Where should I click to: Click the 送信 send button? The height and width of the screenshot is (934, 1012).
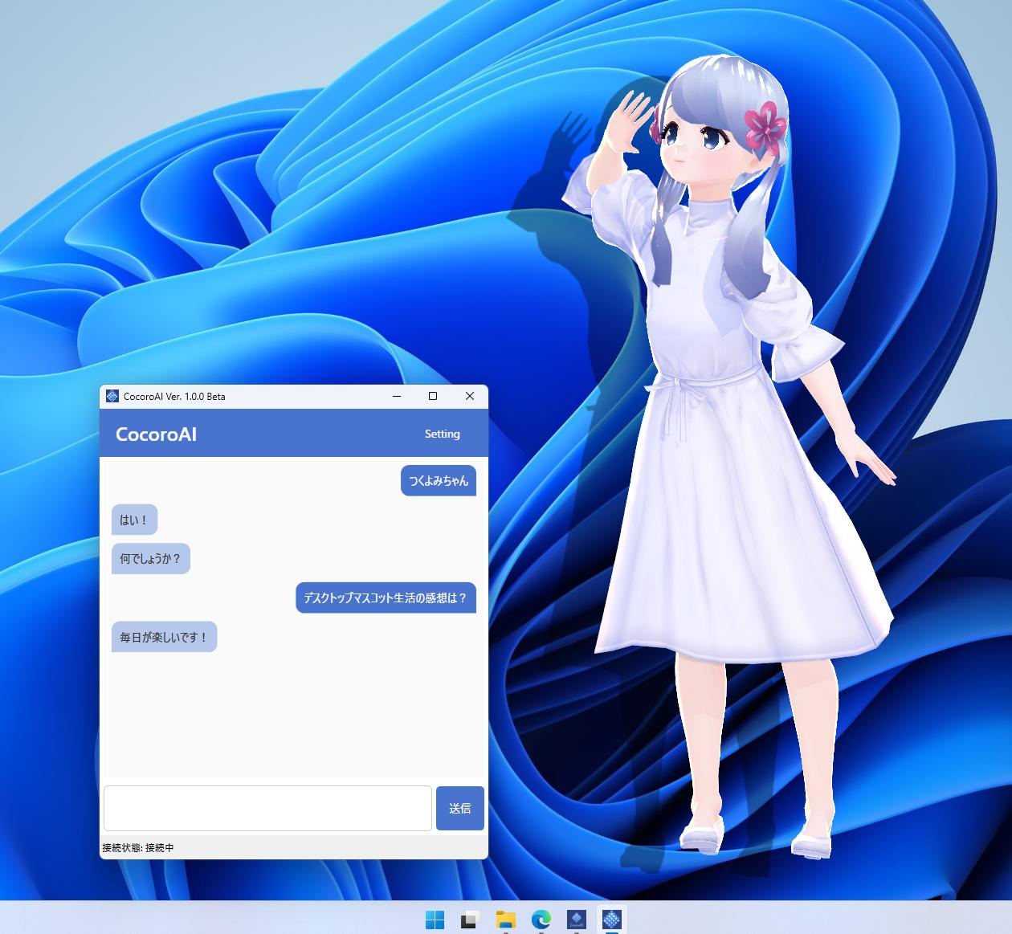tap(460, 808)
